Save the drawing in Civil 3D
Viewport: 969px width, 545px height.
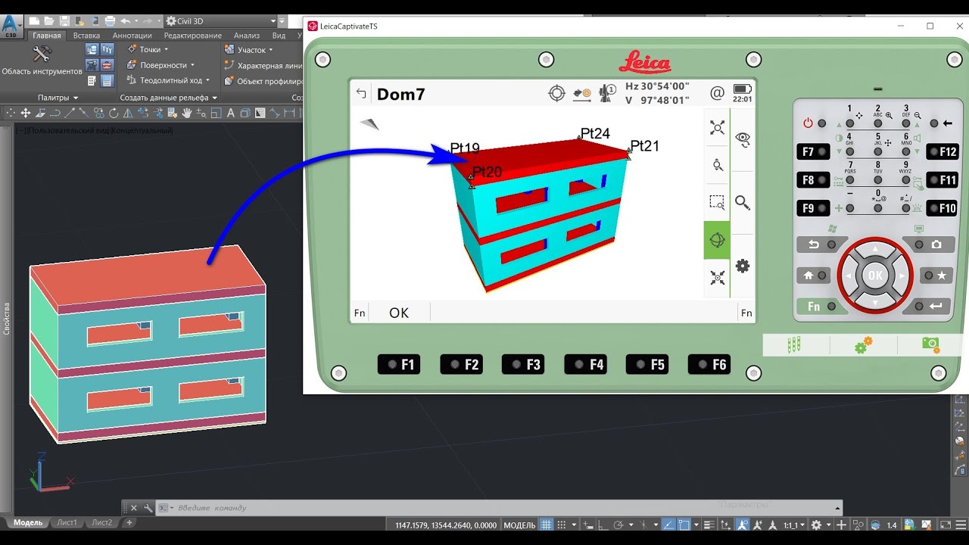[x=64, y=21]
